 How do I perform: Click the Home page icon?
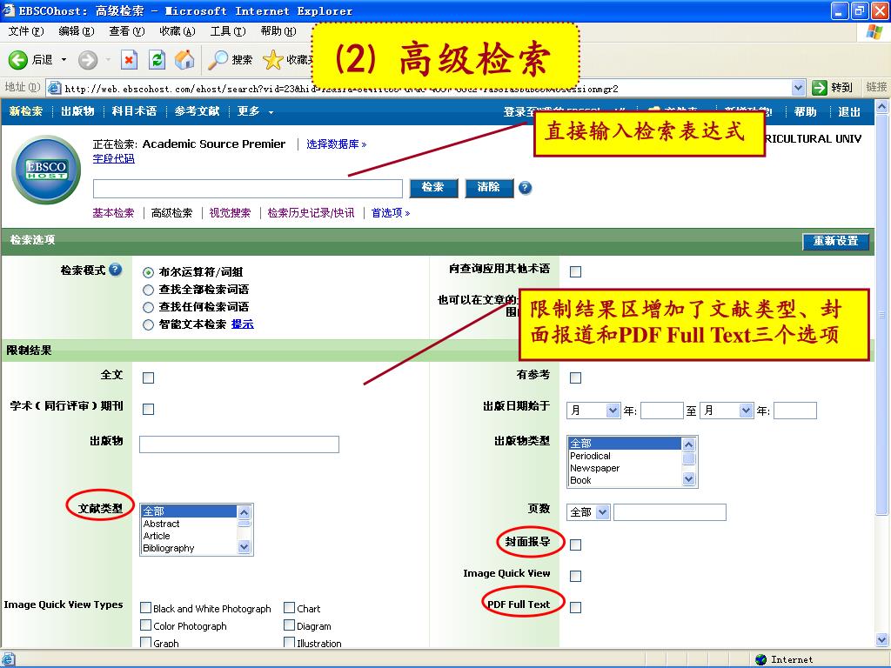pos(184,60)
